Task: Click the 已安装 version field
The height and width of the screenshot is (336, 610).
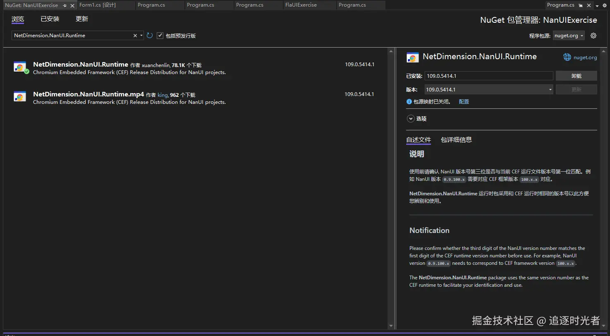Action: [489, 76]
